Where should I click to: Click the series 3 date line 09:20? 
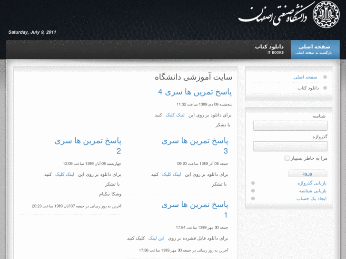[202, 163]
